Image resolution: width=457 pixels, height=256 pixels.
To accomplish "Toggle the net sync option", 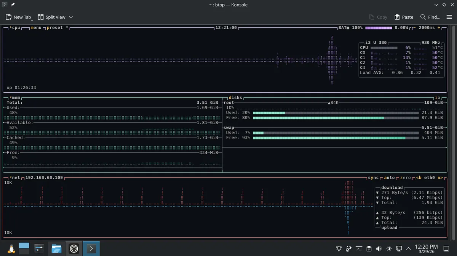I will [373, 178].
